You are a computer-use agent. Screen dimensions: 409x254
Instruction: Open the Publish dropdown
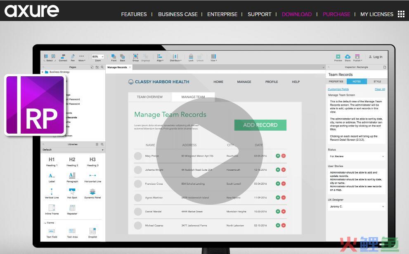[x=357, y=58]
